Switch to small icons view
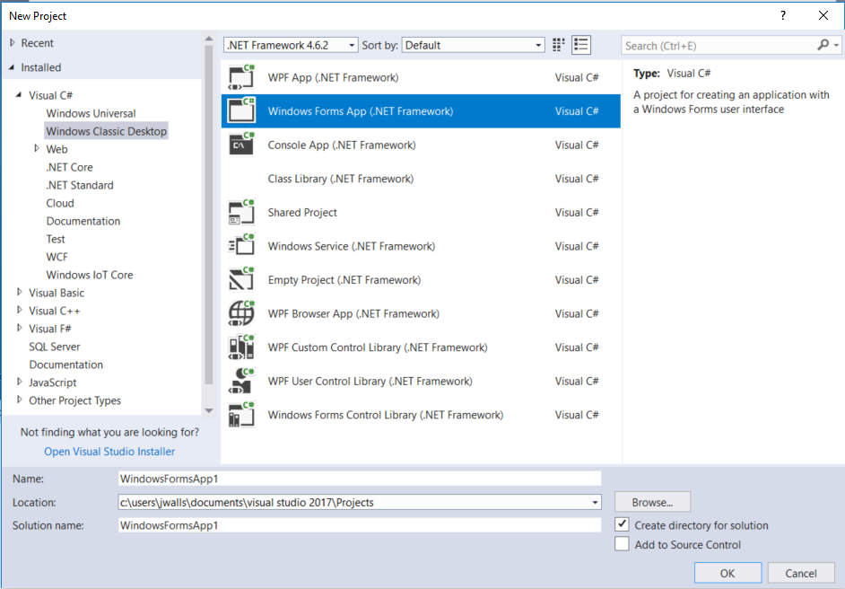 pyautogui.click(x=560, y=45)
